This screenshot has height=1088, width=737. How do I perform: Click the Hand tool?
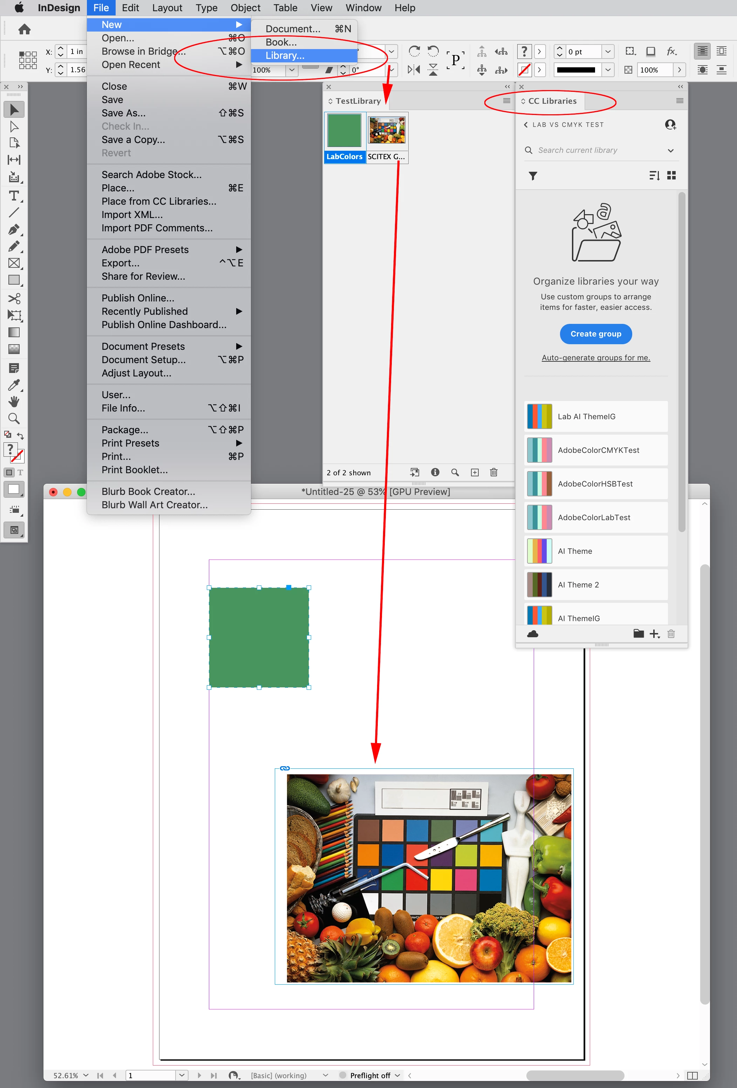pos(14,402)
